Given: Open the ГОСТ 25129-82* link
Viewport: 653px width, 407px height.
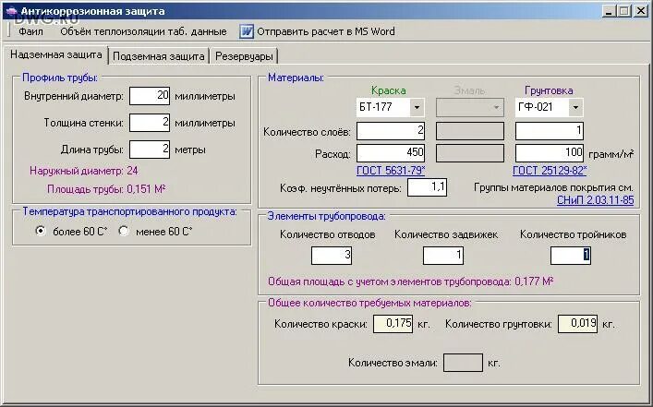Looking at the screenshot, I should tap(550, 170).
